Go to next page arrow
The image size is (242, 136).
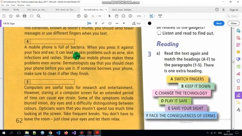tap(86, 16)
